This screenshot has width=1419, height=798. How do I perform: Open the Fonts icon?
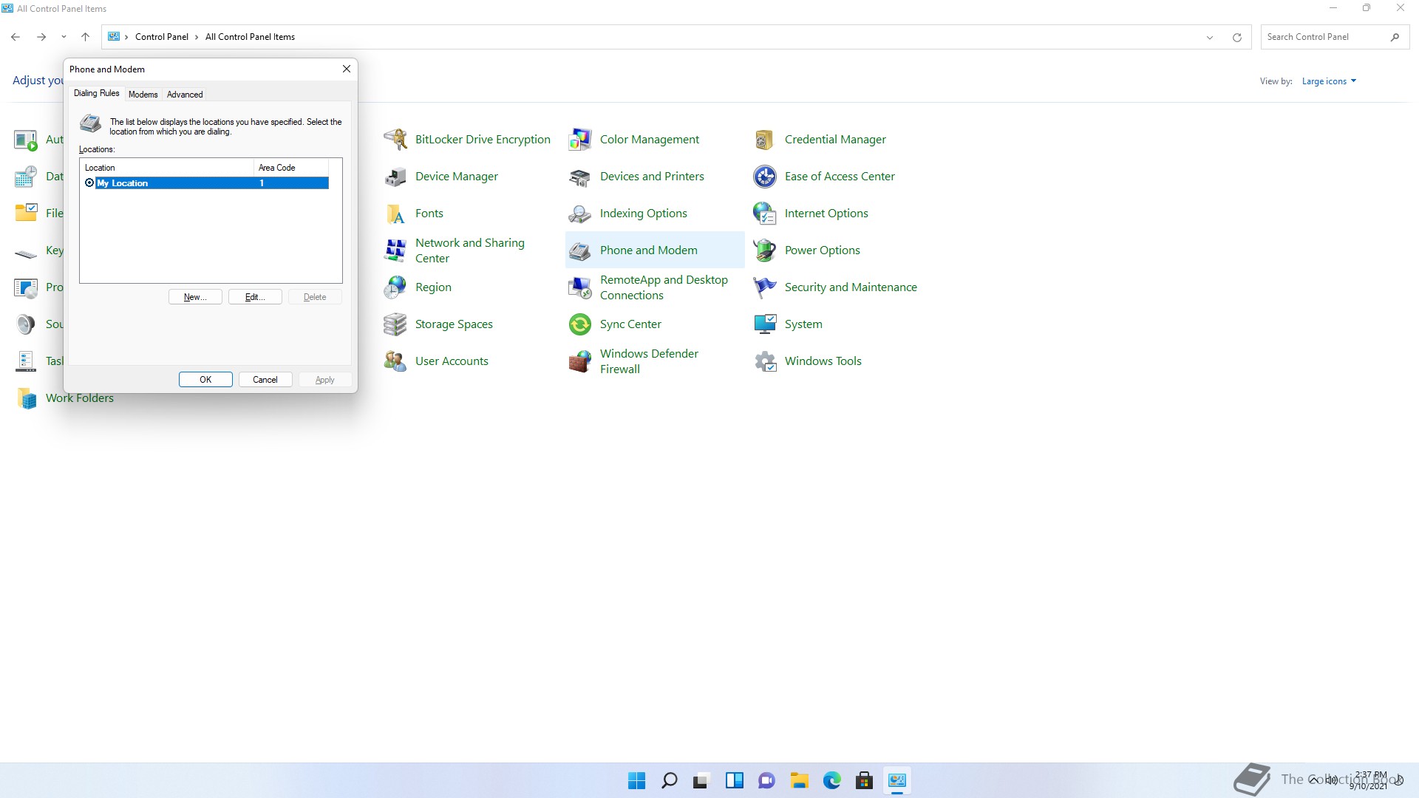click(x=395, y=213)
